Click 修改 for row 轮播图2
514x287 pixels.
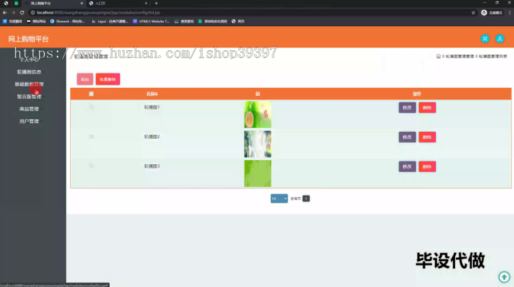(407, 137)
